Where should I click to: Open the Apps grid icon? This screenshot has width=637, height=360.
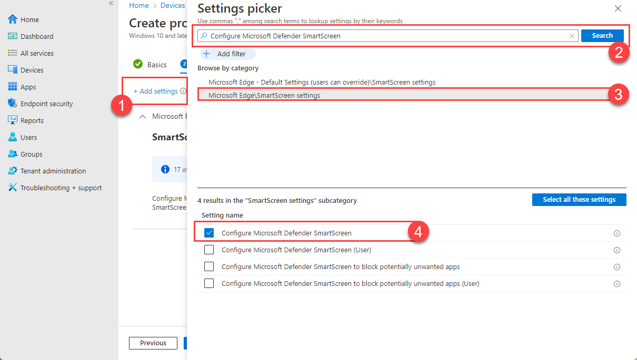(x=13, y=87)
